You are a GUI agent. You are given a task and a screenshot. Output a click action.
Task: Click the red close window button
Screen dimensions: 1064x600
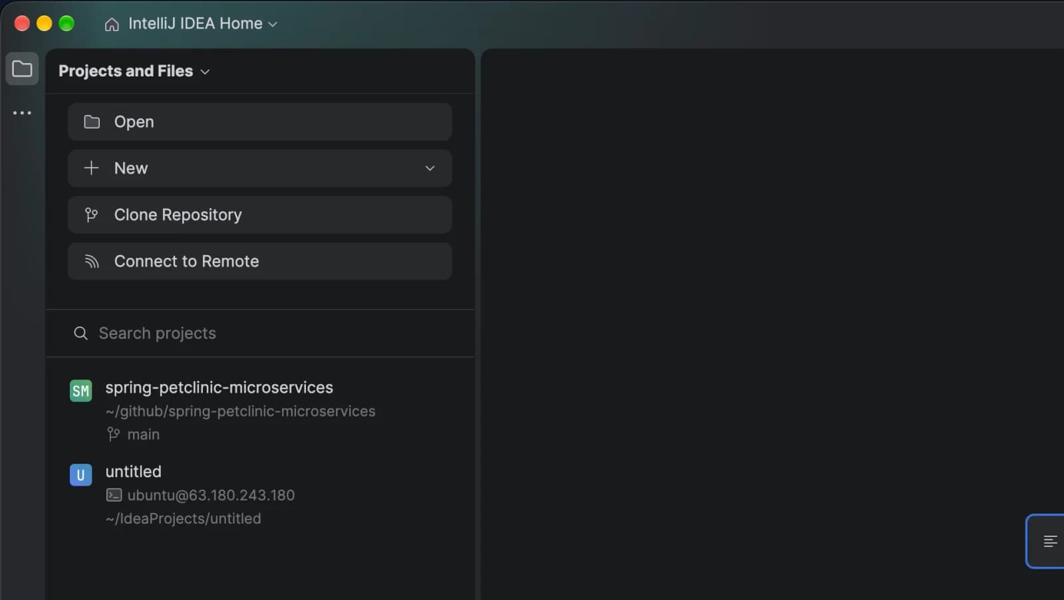(22, 23)
